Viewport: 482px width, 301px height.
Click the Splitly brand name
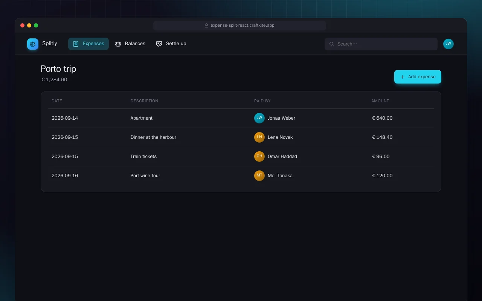tap(50, 44)
